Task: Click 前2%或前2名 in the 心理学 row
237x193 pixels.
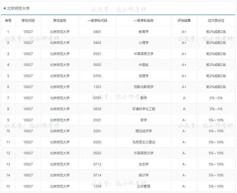Action: coord(216,43)
